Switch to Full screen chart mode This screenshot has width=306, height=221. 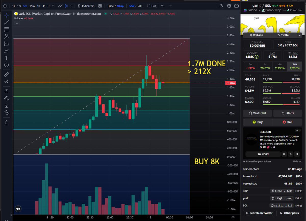(x=151, y=6)
